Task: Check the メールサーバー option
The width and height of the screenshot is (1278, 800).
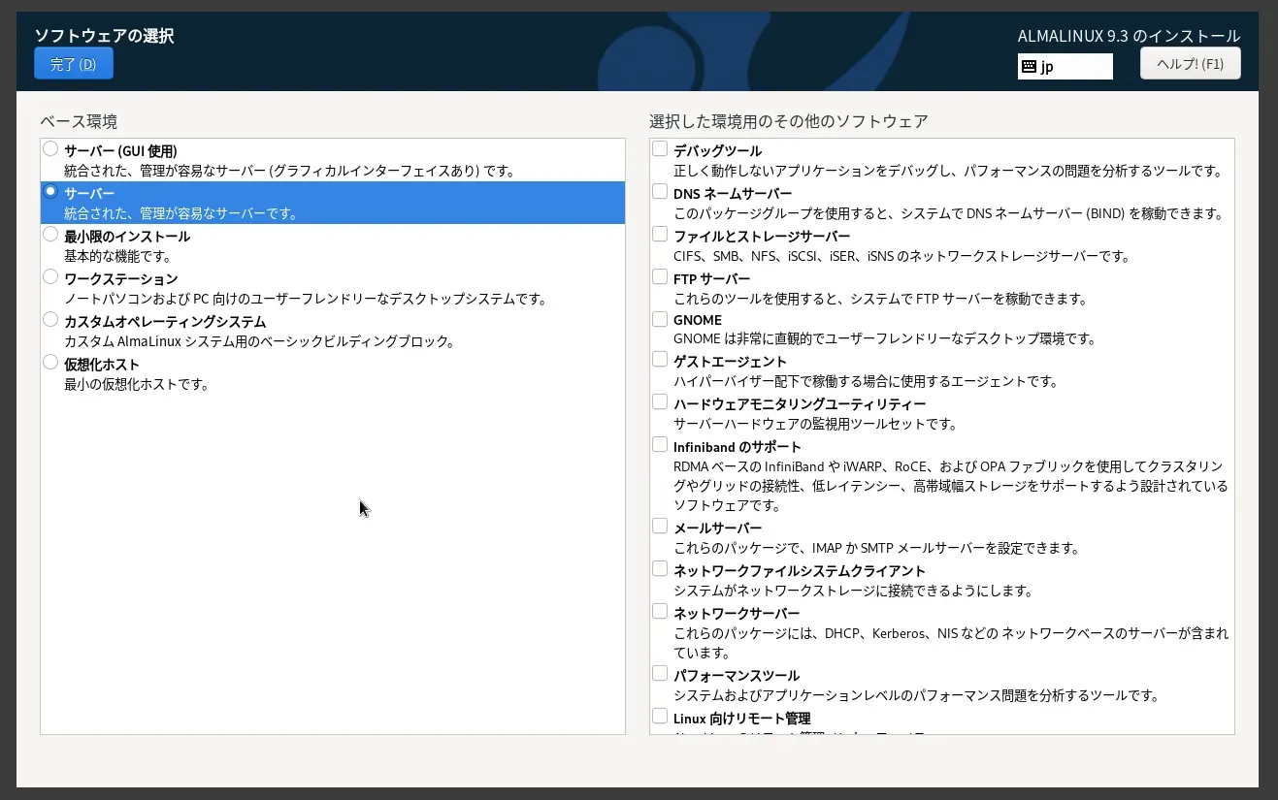Action: (x=660, y=527)
